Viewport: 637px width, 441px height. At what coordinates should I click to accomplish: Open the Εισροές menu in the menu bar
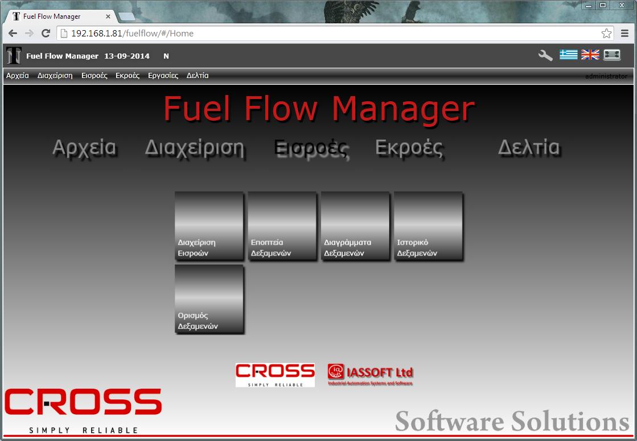point(94,76)
